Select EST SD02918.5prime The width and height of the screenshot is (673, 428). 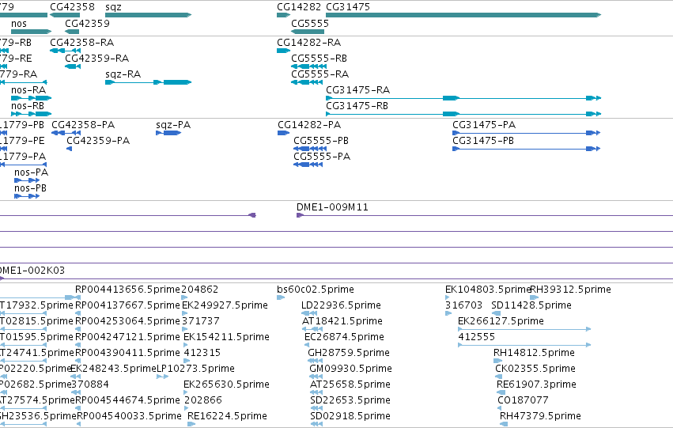350,416
